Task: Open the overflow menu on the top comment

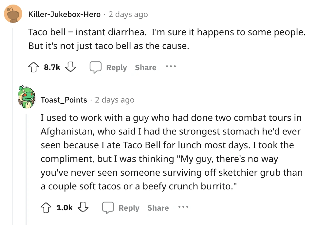Action: point(171,67)
